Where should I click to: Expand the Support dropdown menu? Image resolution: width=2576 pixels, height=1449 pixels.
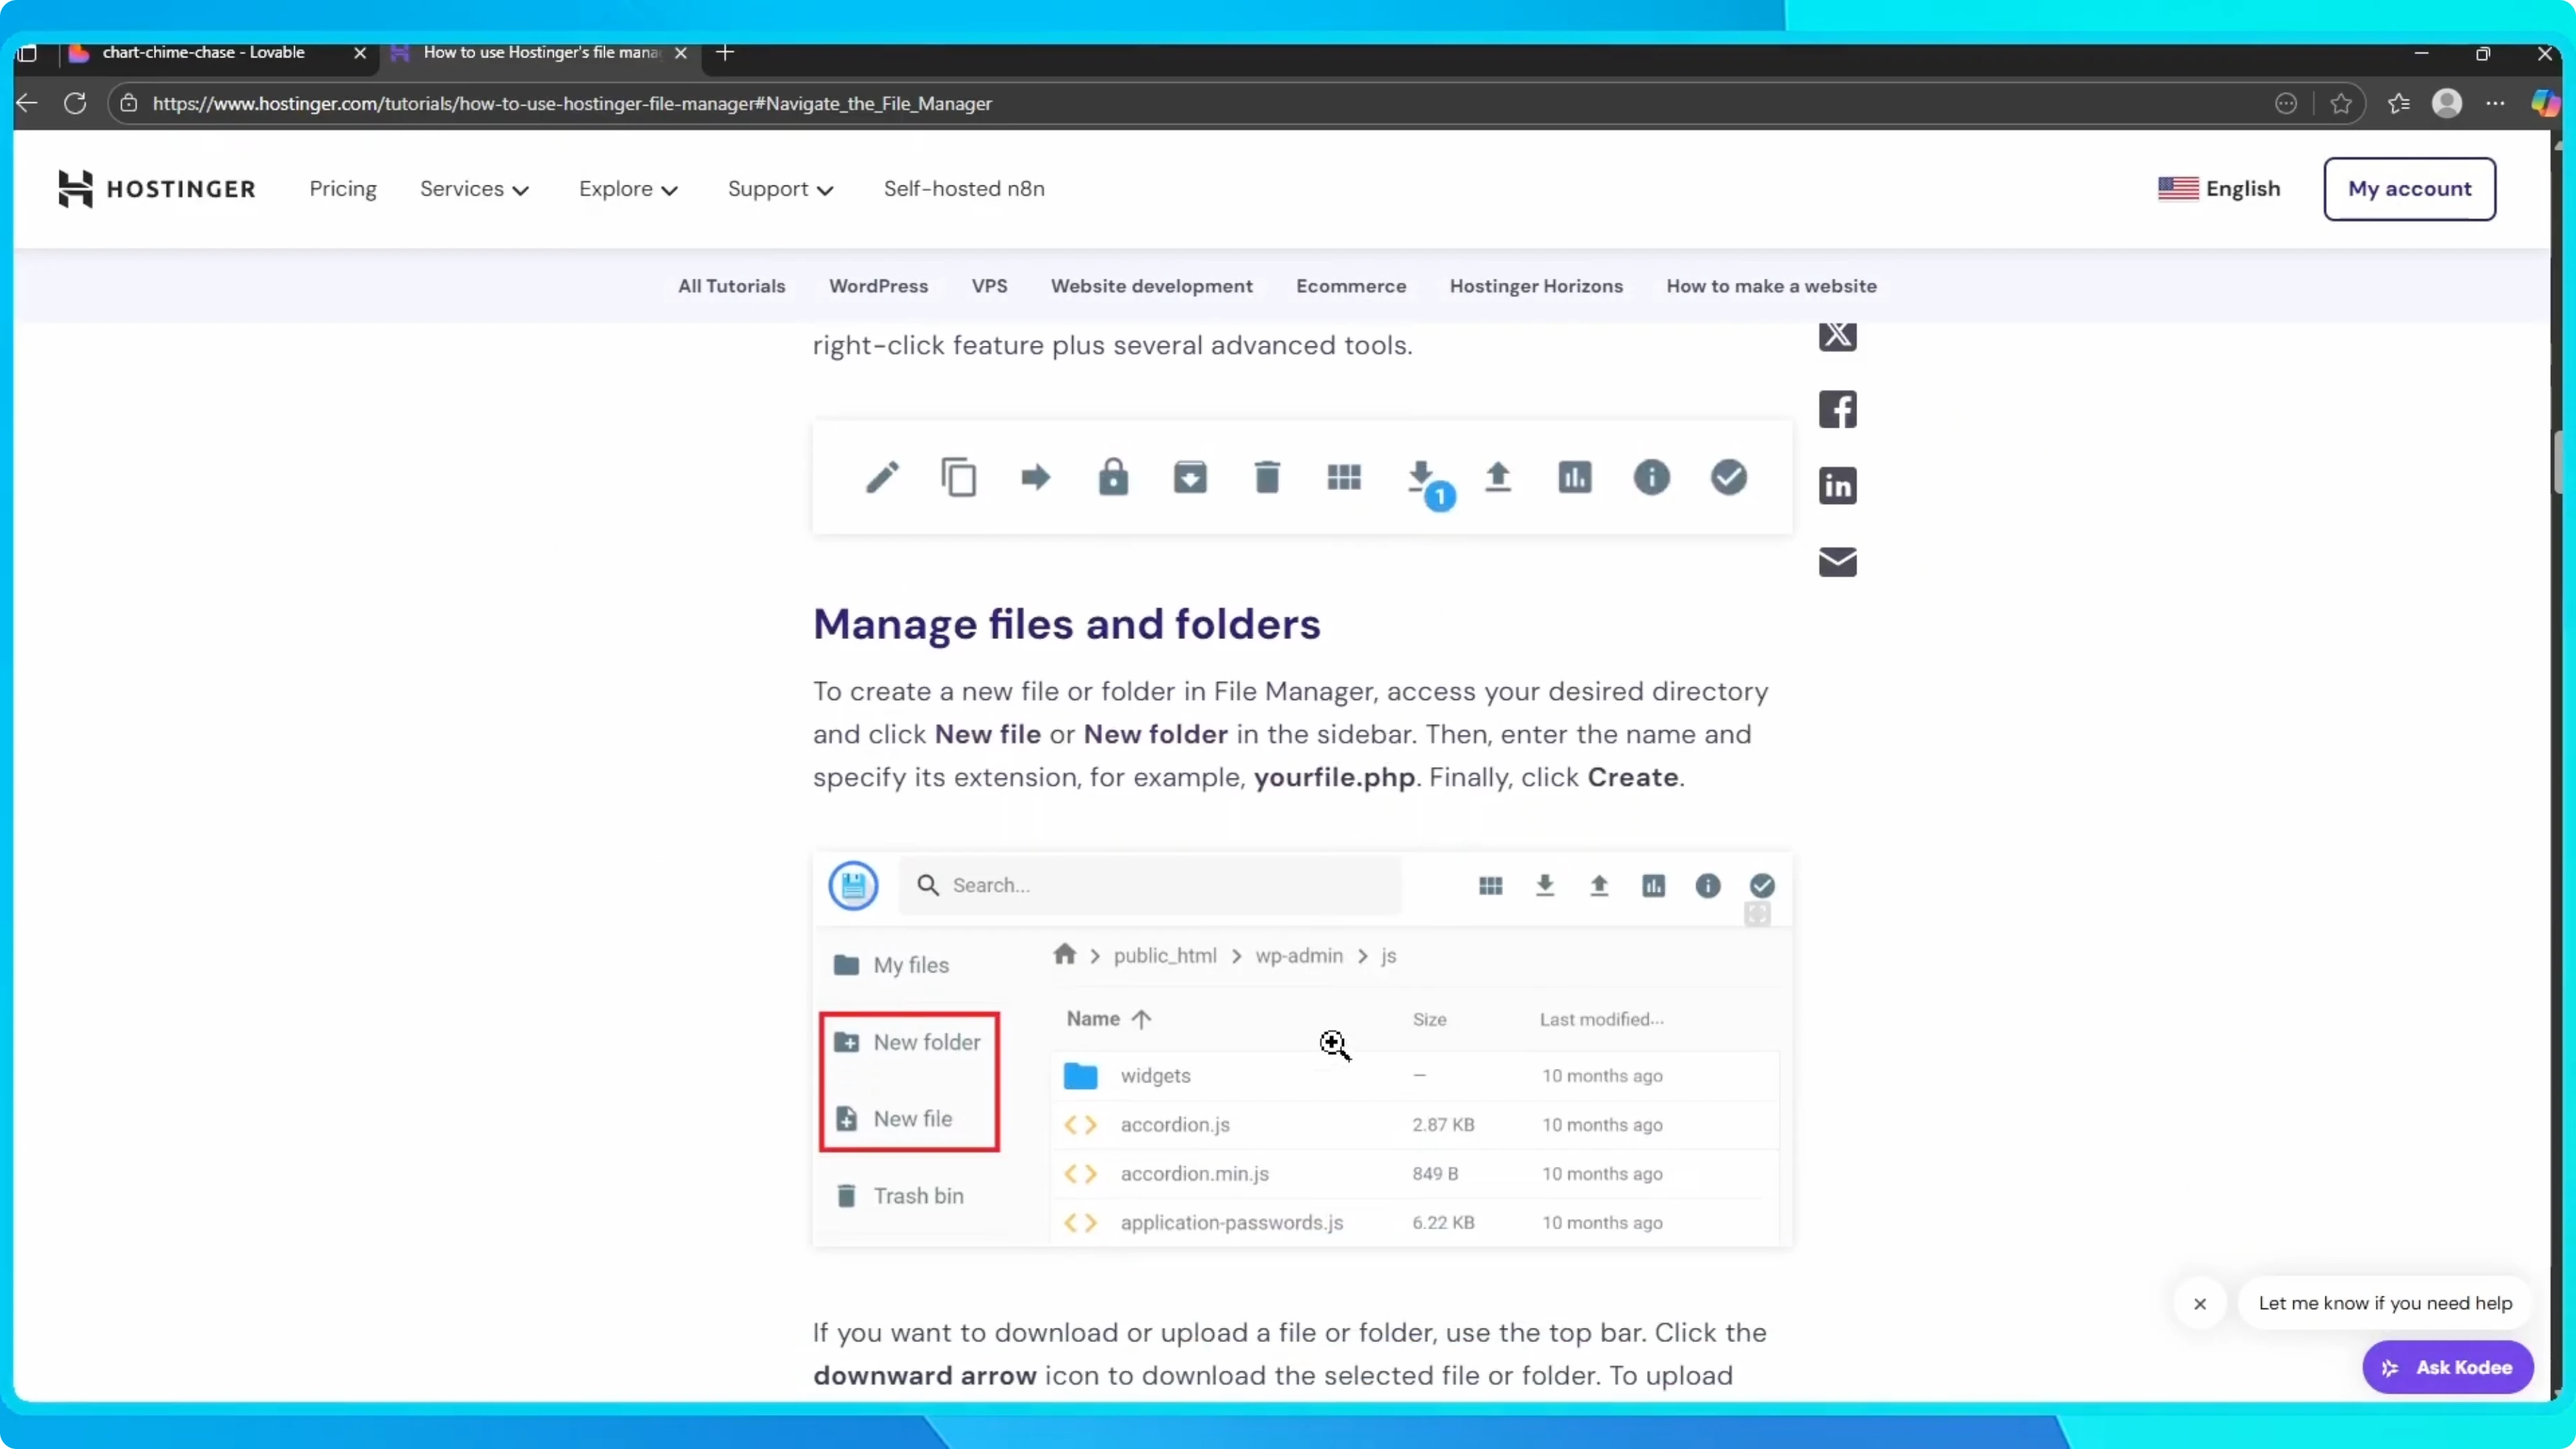pyautogui.click(x=780, y=189)
